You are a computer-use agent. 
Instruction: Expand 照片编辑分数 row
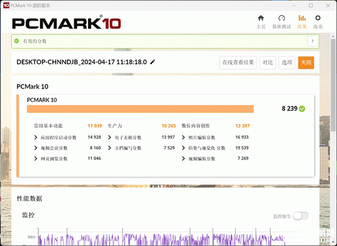[183, 137]
